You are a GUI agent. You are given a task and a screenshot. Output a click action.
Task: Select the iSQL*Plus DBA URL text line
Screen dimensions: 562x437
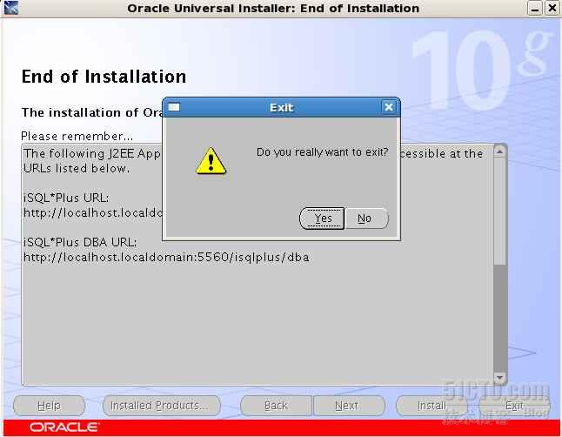coord(80,242)
